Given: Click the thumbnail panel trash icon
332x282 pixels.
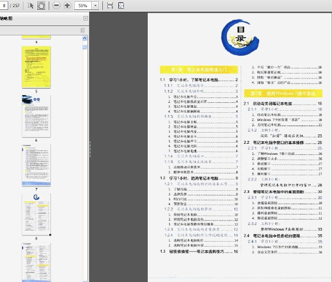Looking at the screenshot, I should pos(82,30).
